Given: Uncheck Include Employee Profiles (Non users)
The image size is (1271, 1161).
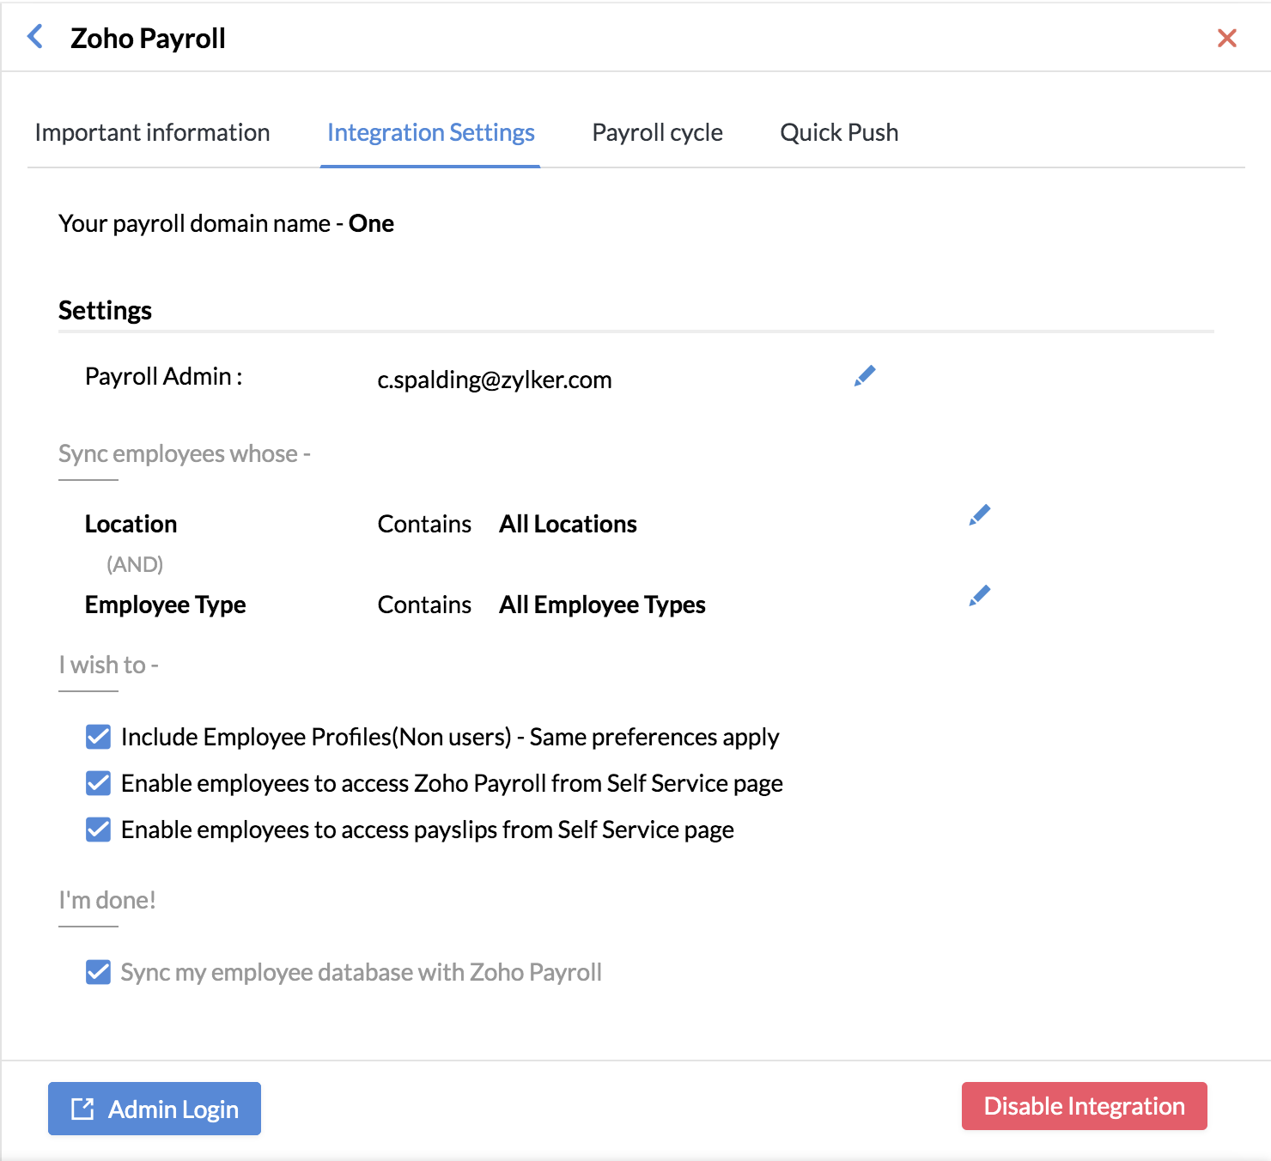Looking at the screenshot, I should click(x=98, y=737).
